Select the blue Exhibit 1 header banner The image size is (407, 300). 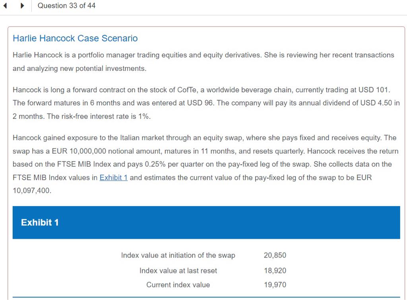[x=206, y=222]
